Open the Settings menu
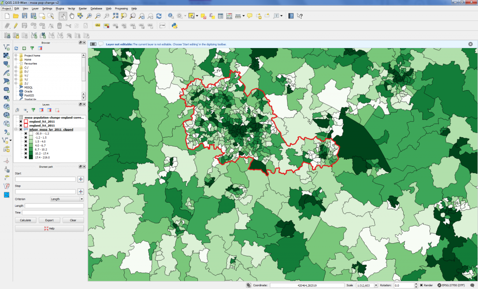 47,8
